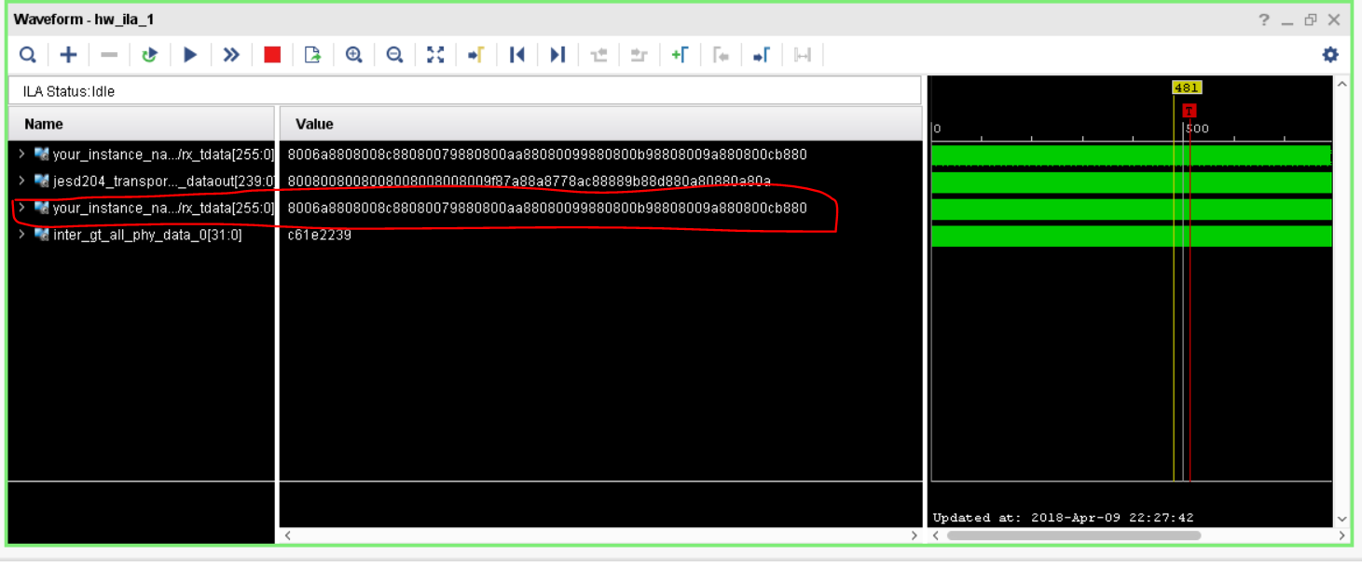This screenshot has width=1362, height=568.
Task: Click the Value column header
Action: pyautogui.click(x=600, y=124)
